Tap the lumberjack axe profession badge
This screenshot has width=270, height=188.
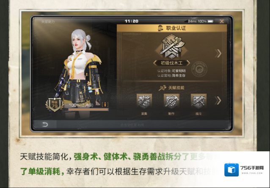point(171,47)
